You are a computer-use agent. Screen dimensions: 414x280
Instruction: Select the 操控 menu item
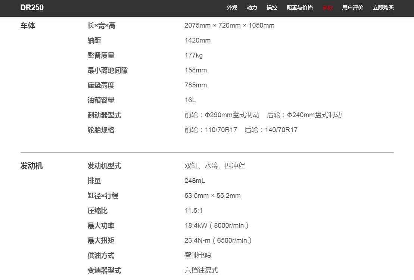point(272,8)
